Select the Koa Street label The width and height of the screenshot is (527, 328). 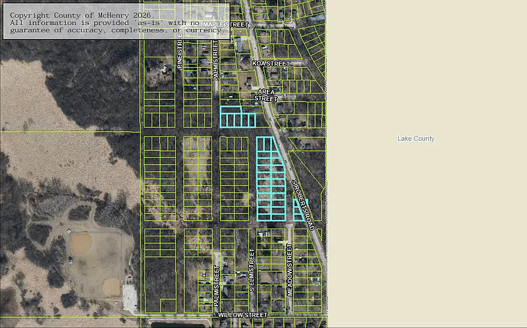[271, 64]
